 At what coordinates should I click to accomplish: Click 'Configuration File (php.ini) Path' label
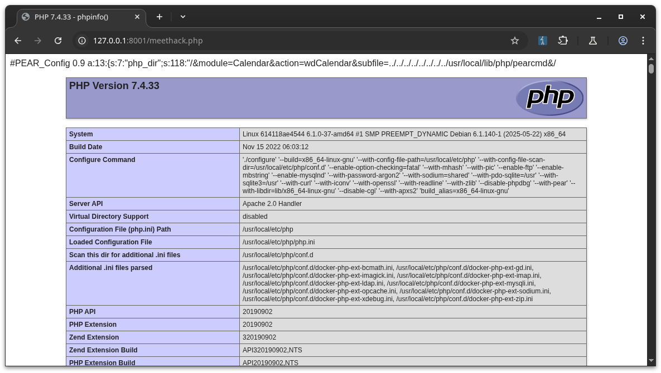120,229
